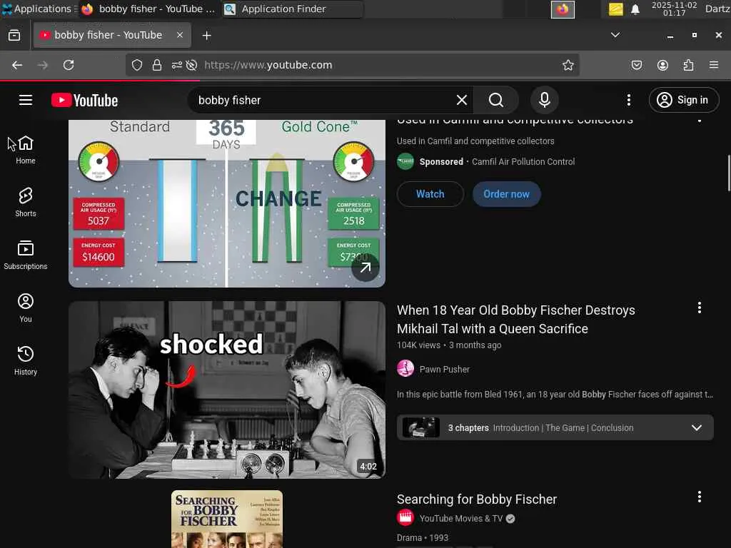Click the padlock site security icon
This screenshot has width=731, height=548.
[156, 65]
